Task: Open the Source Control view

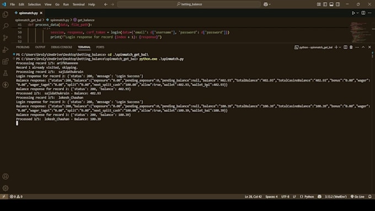Action: pos(6,37)
